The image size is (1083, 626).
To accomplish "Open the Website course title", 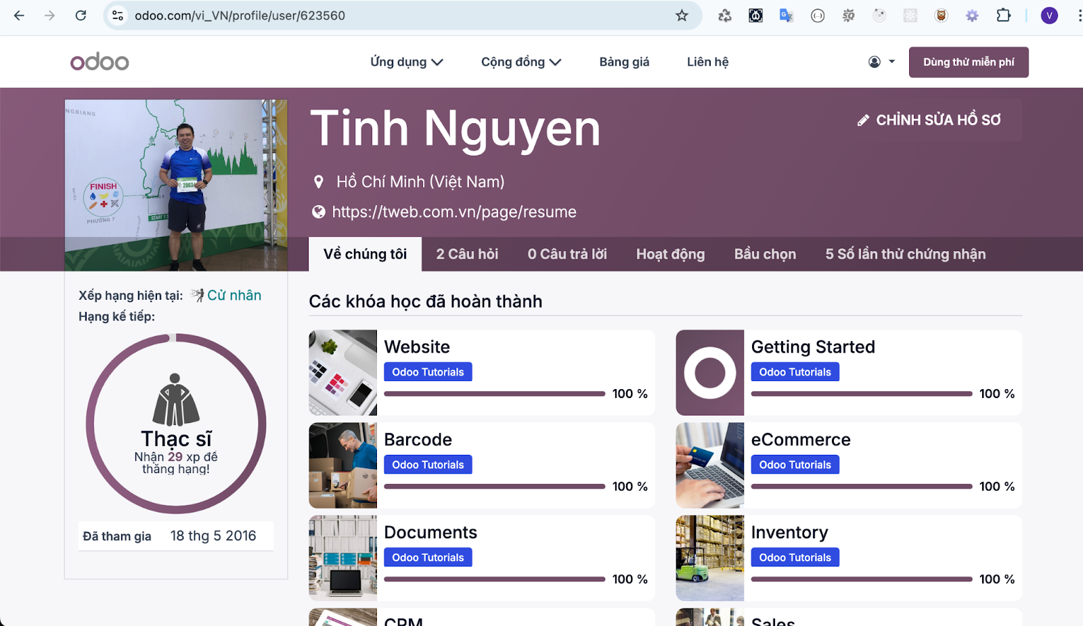I will 417,346.
